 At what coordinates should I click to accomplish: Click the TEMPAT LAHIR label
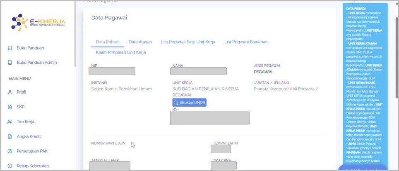coord(226,143)
